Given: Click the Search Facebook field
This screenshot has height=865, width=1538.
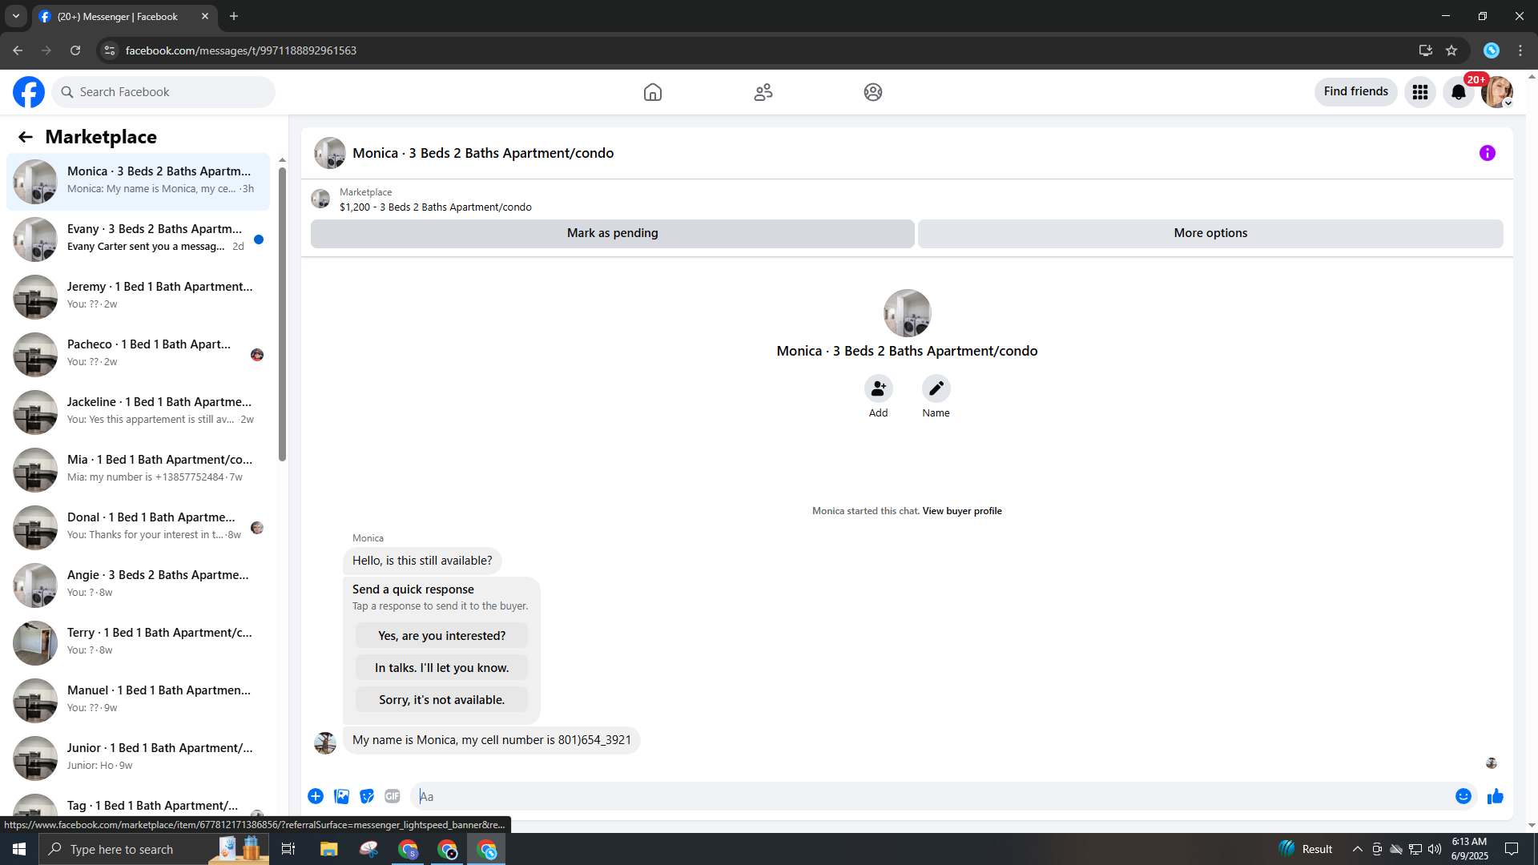Looking at the screenshot, I should pos(163,92).
